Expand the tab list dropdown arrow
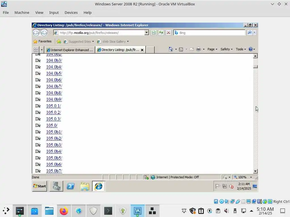290x217 pixels. tap(42, 50)
